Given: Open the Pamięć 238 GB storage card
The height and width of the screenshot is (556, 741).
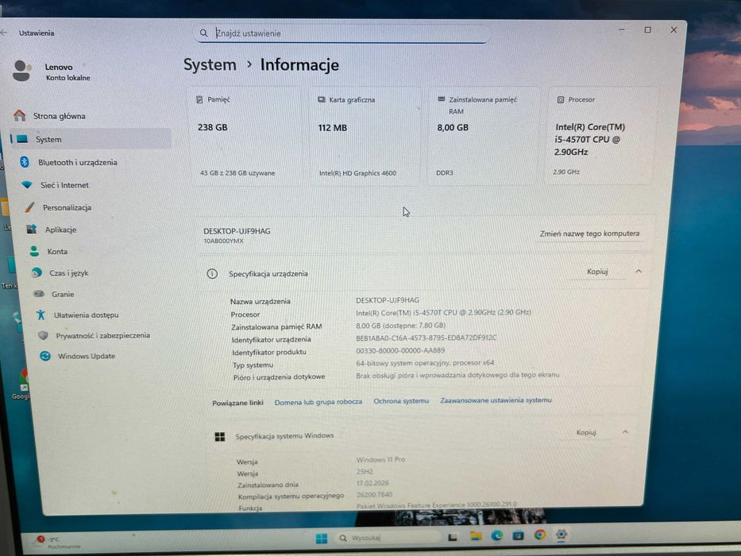Looking at the screenshot, I should (245, 136).
